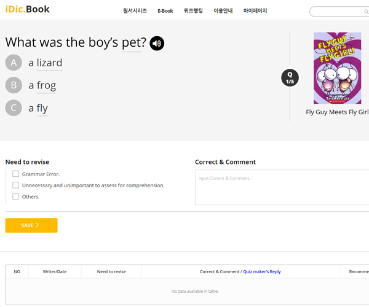Go to the E-Book menu
This screenshot has height=307, width=369.
coord(165,11)
